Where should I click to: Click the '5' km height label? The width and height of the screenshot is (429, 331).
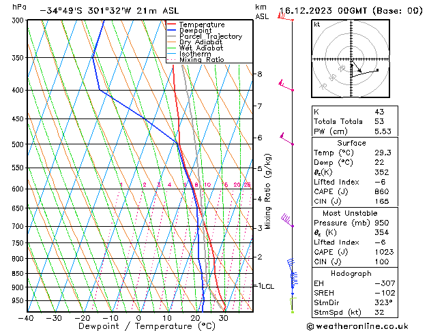point(259,168)
